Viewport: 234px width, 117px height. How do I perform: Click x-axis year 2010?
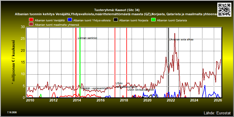(x=30, y=100)
